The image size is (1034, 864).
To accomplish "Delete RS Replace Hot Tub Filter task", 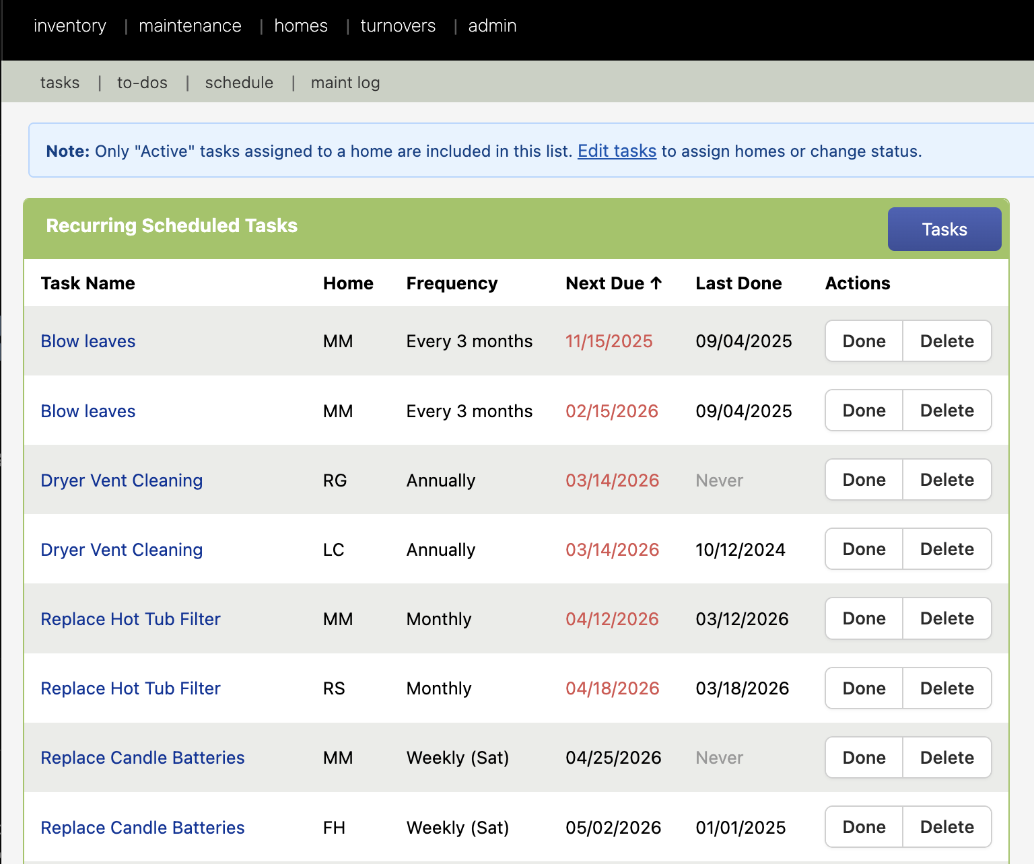I will point(946,688).
